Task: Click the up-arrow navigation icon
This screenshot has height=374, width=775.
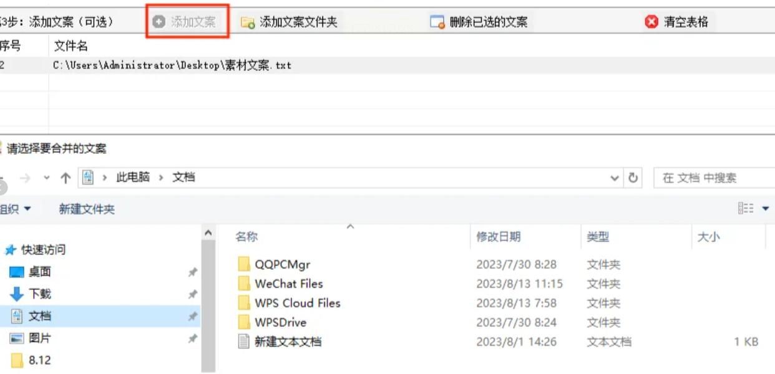Action: coord(66,178)
